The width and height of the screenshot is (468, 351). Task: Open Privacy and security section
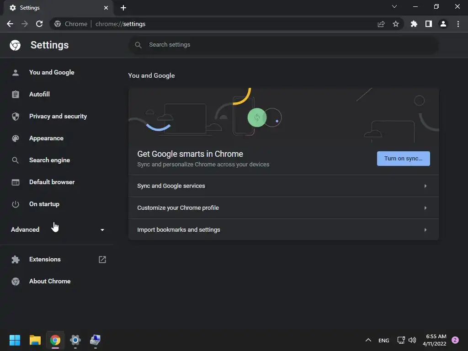57,117
